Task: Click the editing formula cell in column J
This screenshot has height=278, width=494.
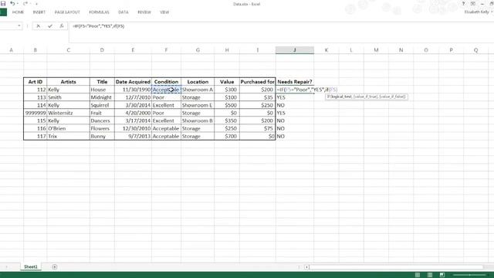Action: (295, 90)
